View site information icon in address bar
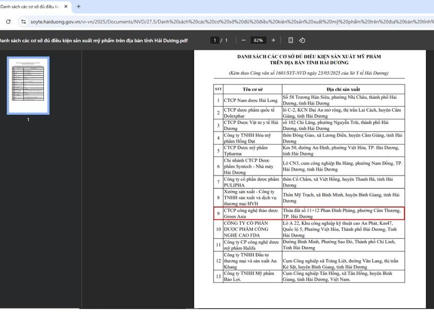Viewport: 434px width, 325px height. 23,22
